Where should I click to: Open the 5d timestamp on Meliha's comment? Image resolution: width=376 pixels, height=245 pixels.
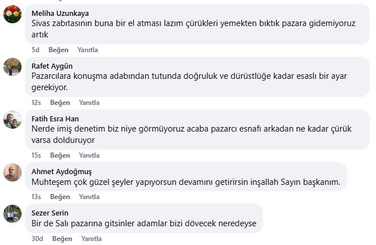pyautogui.click(x=35, y=50)
